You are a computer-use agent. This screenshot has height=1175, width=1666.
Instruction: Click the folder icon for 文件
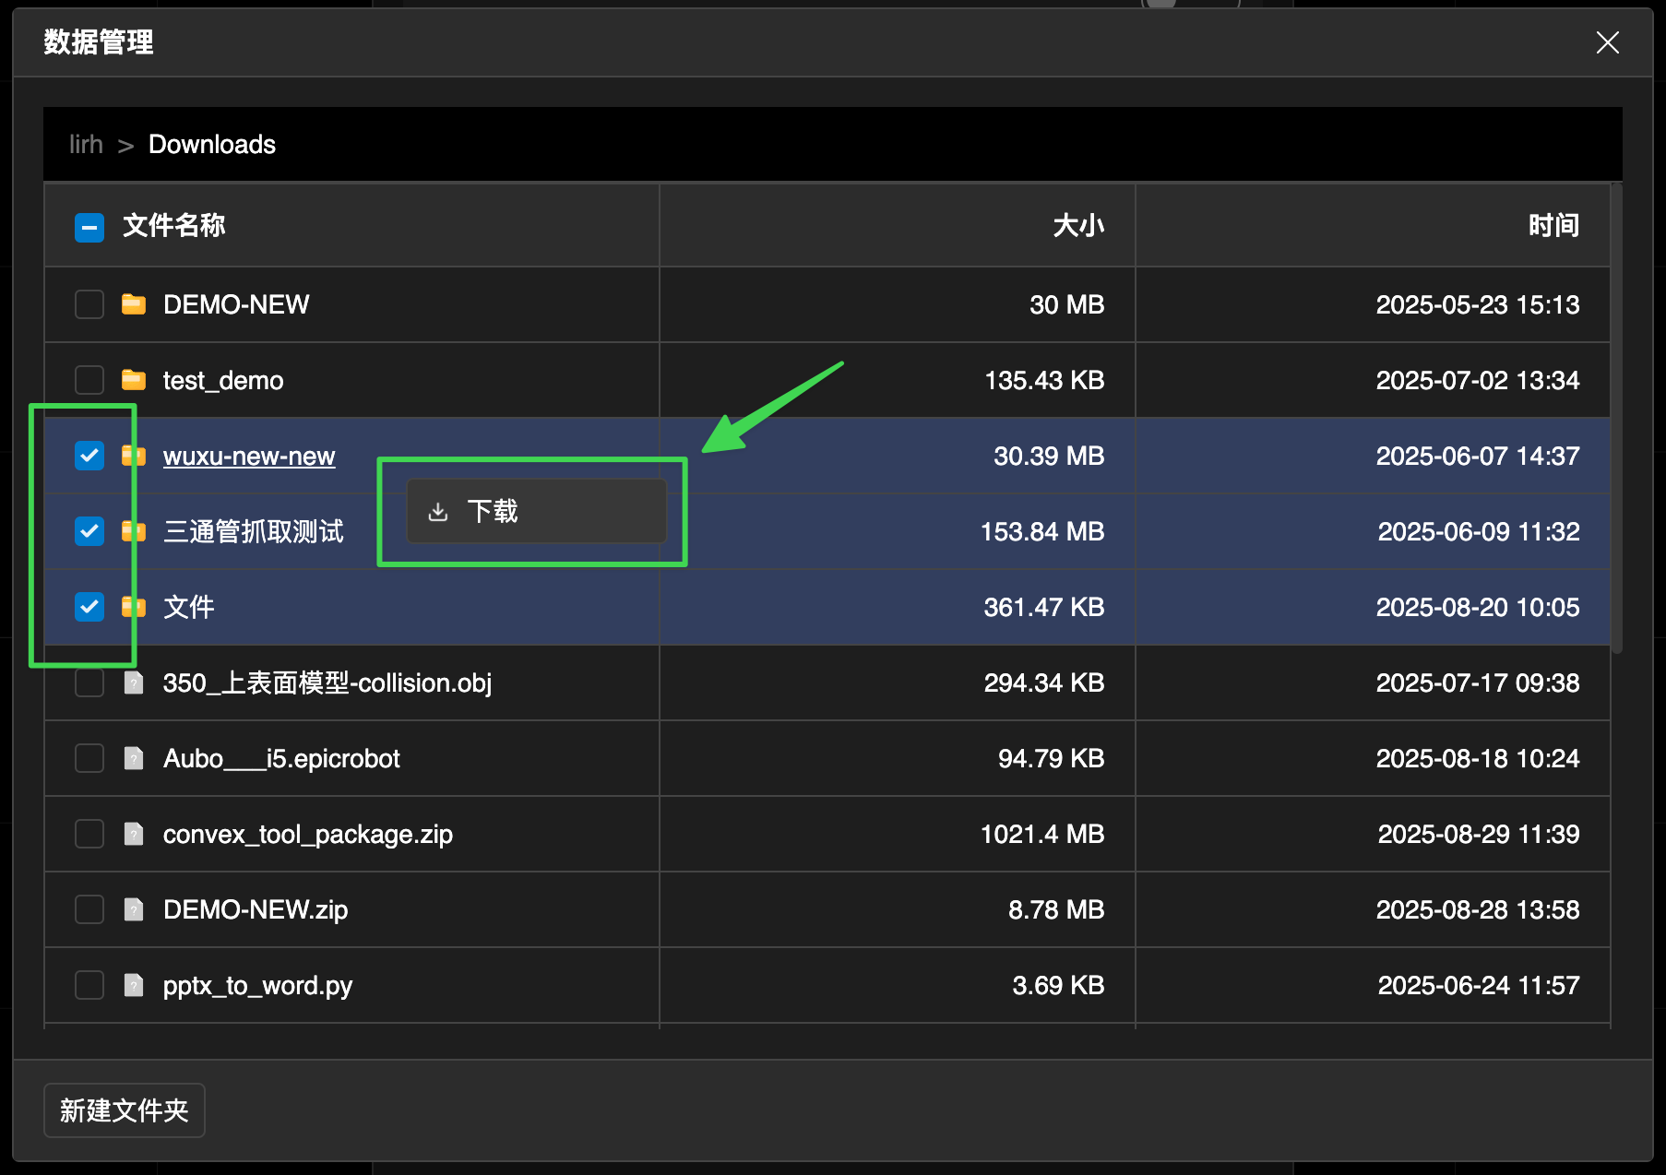(134, 607)
